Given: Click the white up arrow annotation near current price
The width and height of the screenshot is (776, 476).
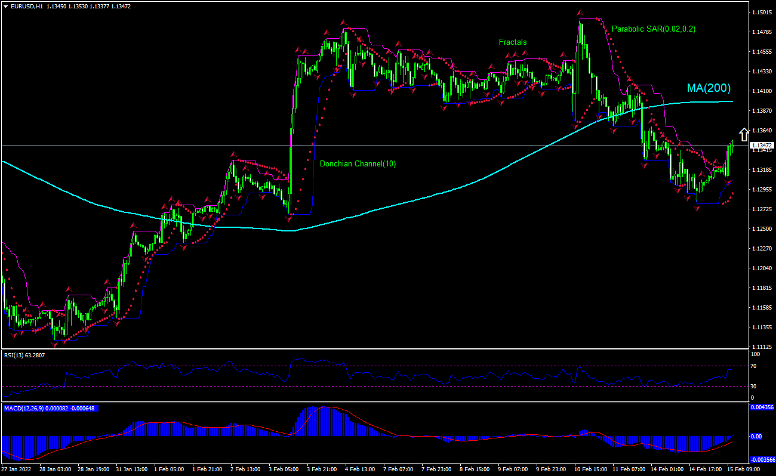Looking at the screenshot, I should (x=744, y=134).
